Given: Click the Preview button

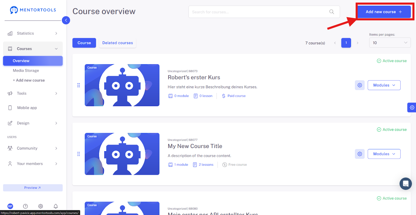Looking at the screenshot, I should click(x=33, y=188).
